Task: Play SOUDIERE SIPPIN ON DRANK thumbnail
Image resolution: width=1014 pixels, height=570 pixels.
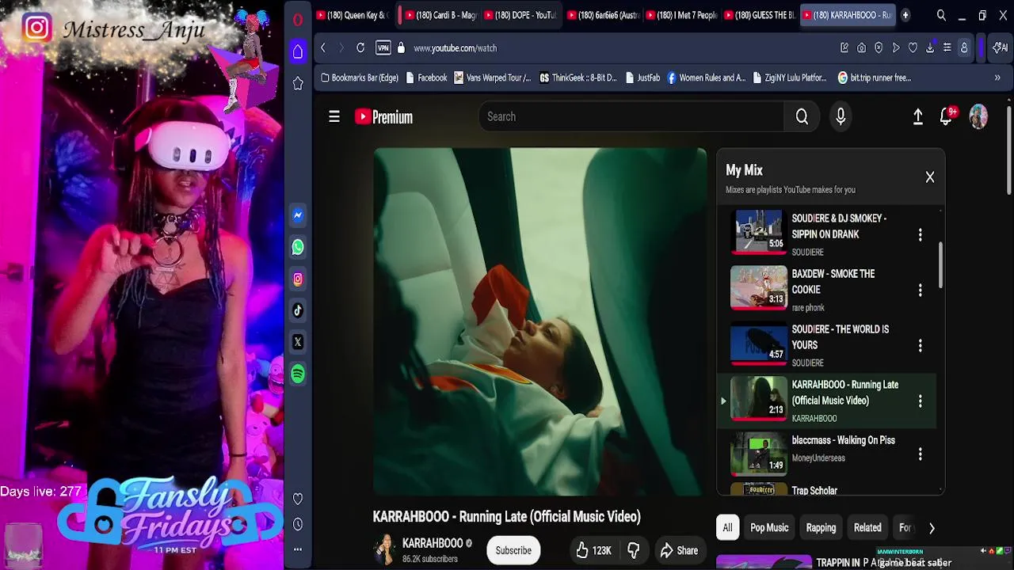Action: (x=758, y=232)
